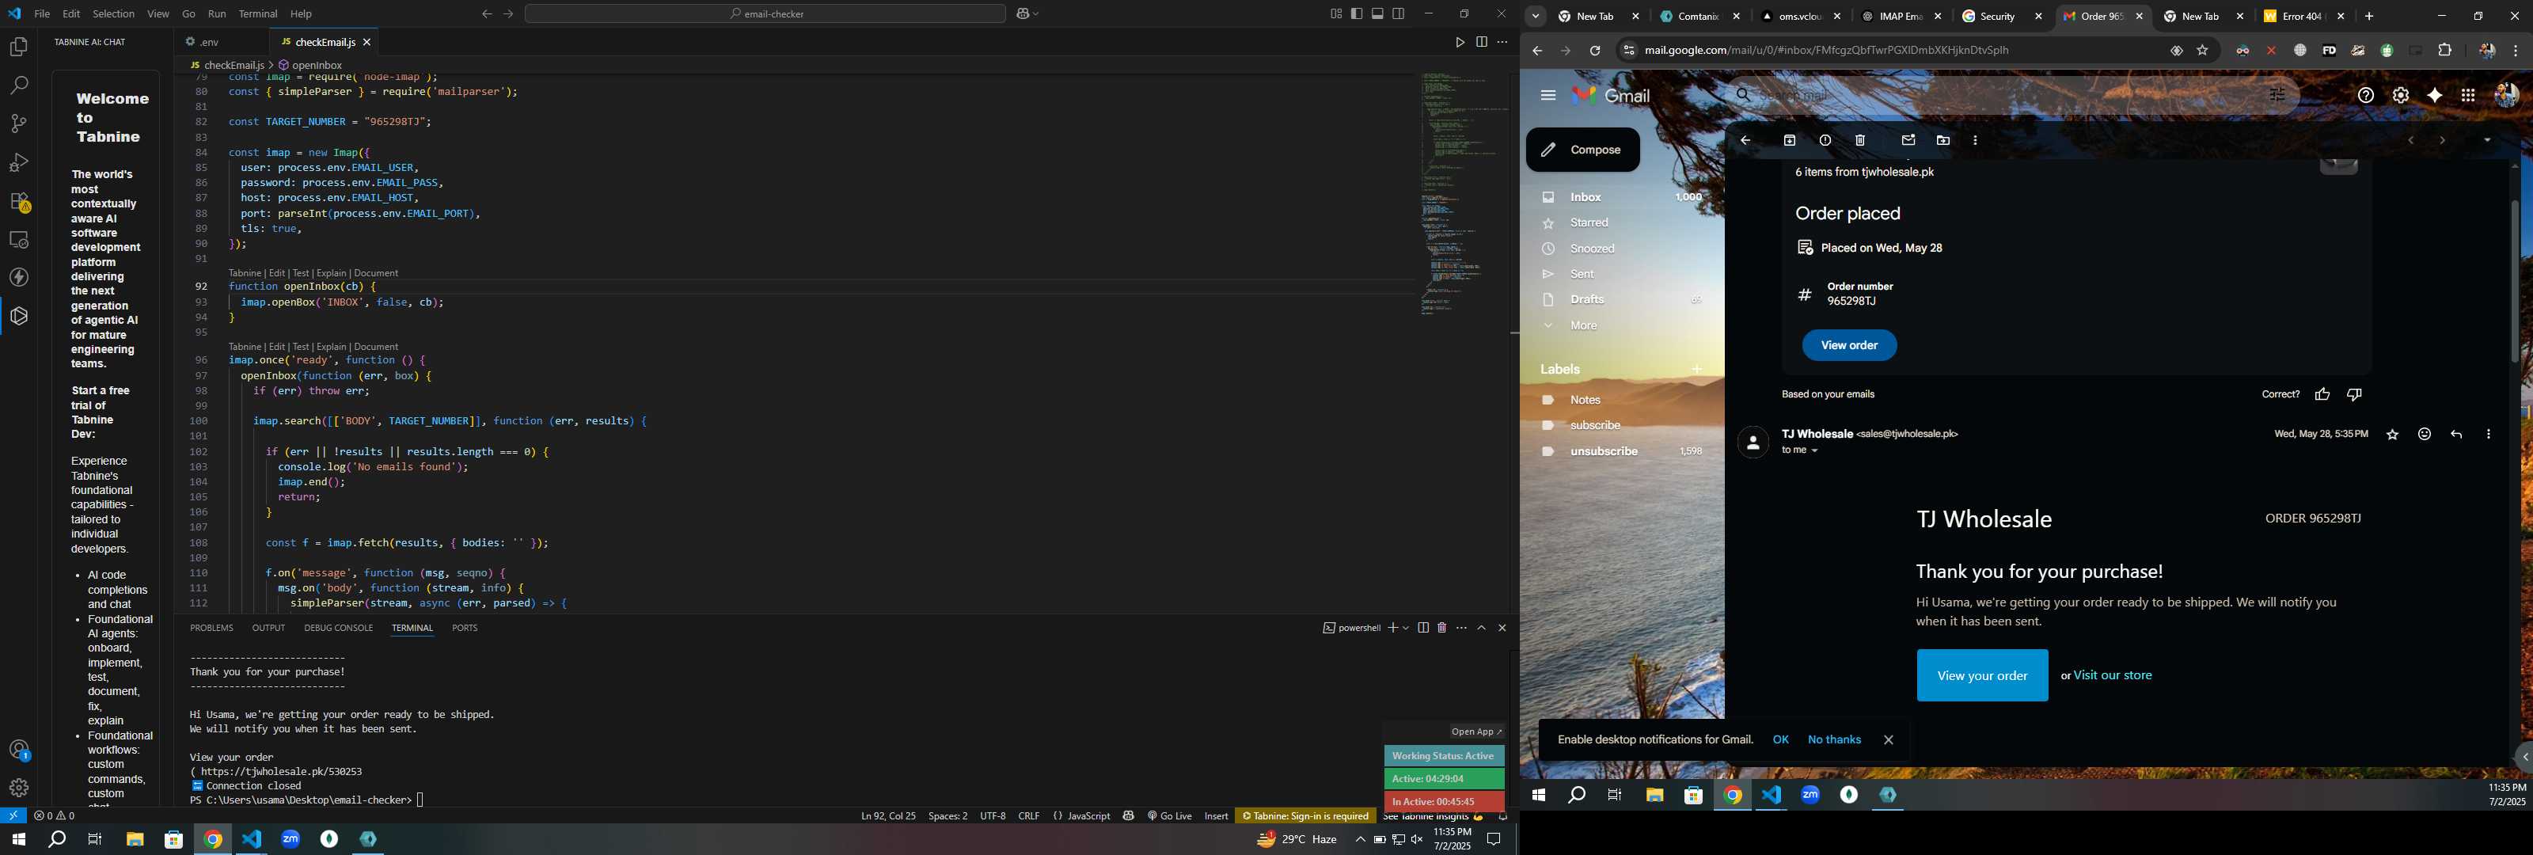Bookmark this Gmail page in Chrome
2533x855 pixels.
[x=2203, y=51]
